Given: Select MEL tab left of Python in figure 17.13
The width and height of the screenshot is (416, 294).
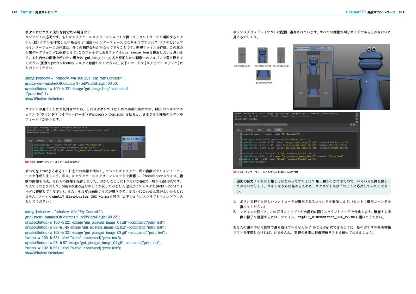Looking at the screenshot, I should pos(30,141).
